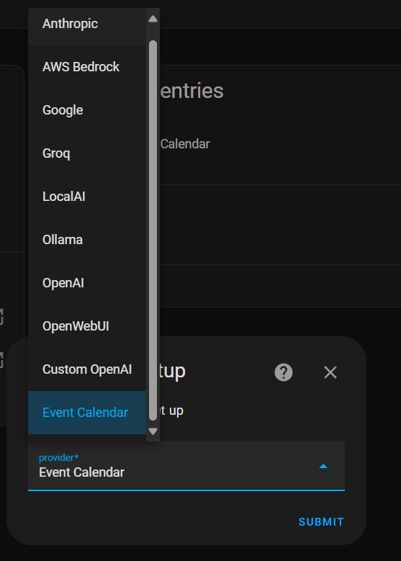Choose Ollama in the provider list

pyautogui.click(x=87, y=240)
